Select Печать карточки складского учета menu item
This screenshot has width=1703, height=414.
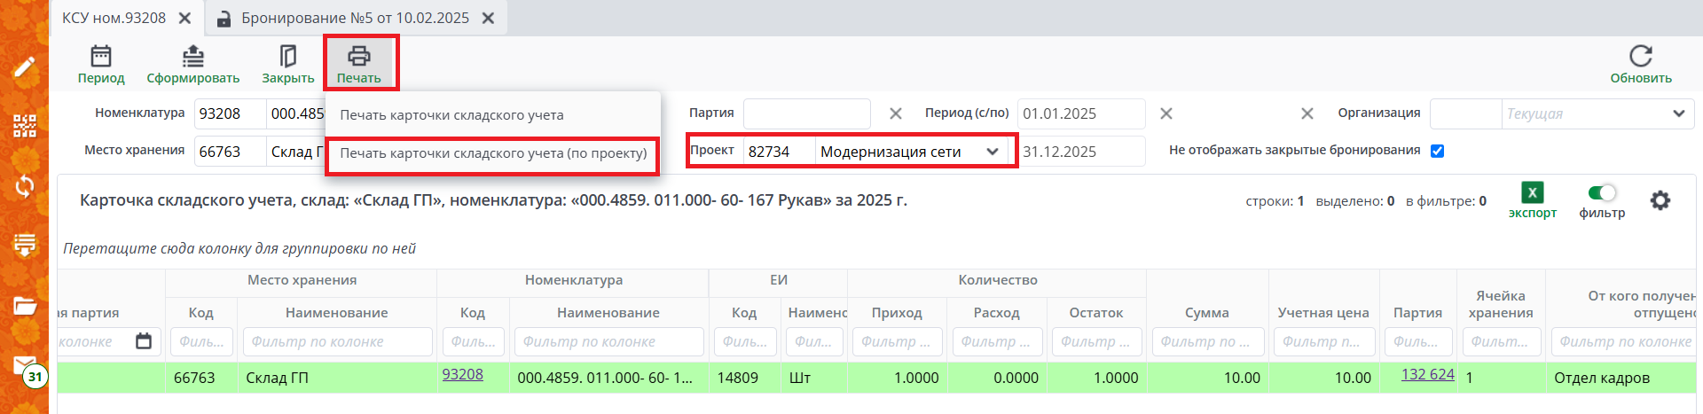tap(451, 115)
